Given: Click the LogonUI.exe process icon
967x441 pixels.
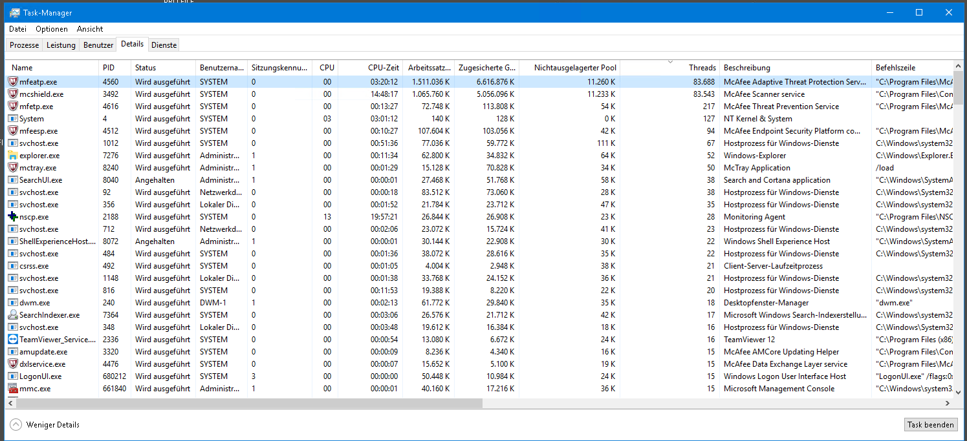Looking at the screenshot, I should [x=13, y=376].
